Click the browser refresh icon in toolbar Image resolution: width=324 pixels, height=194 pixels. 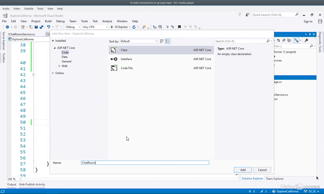(x=134, y=27)
